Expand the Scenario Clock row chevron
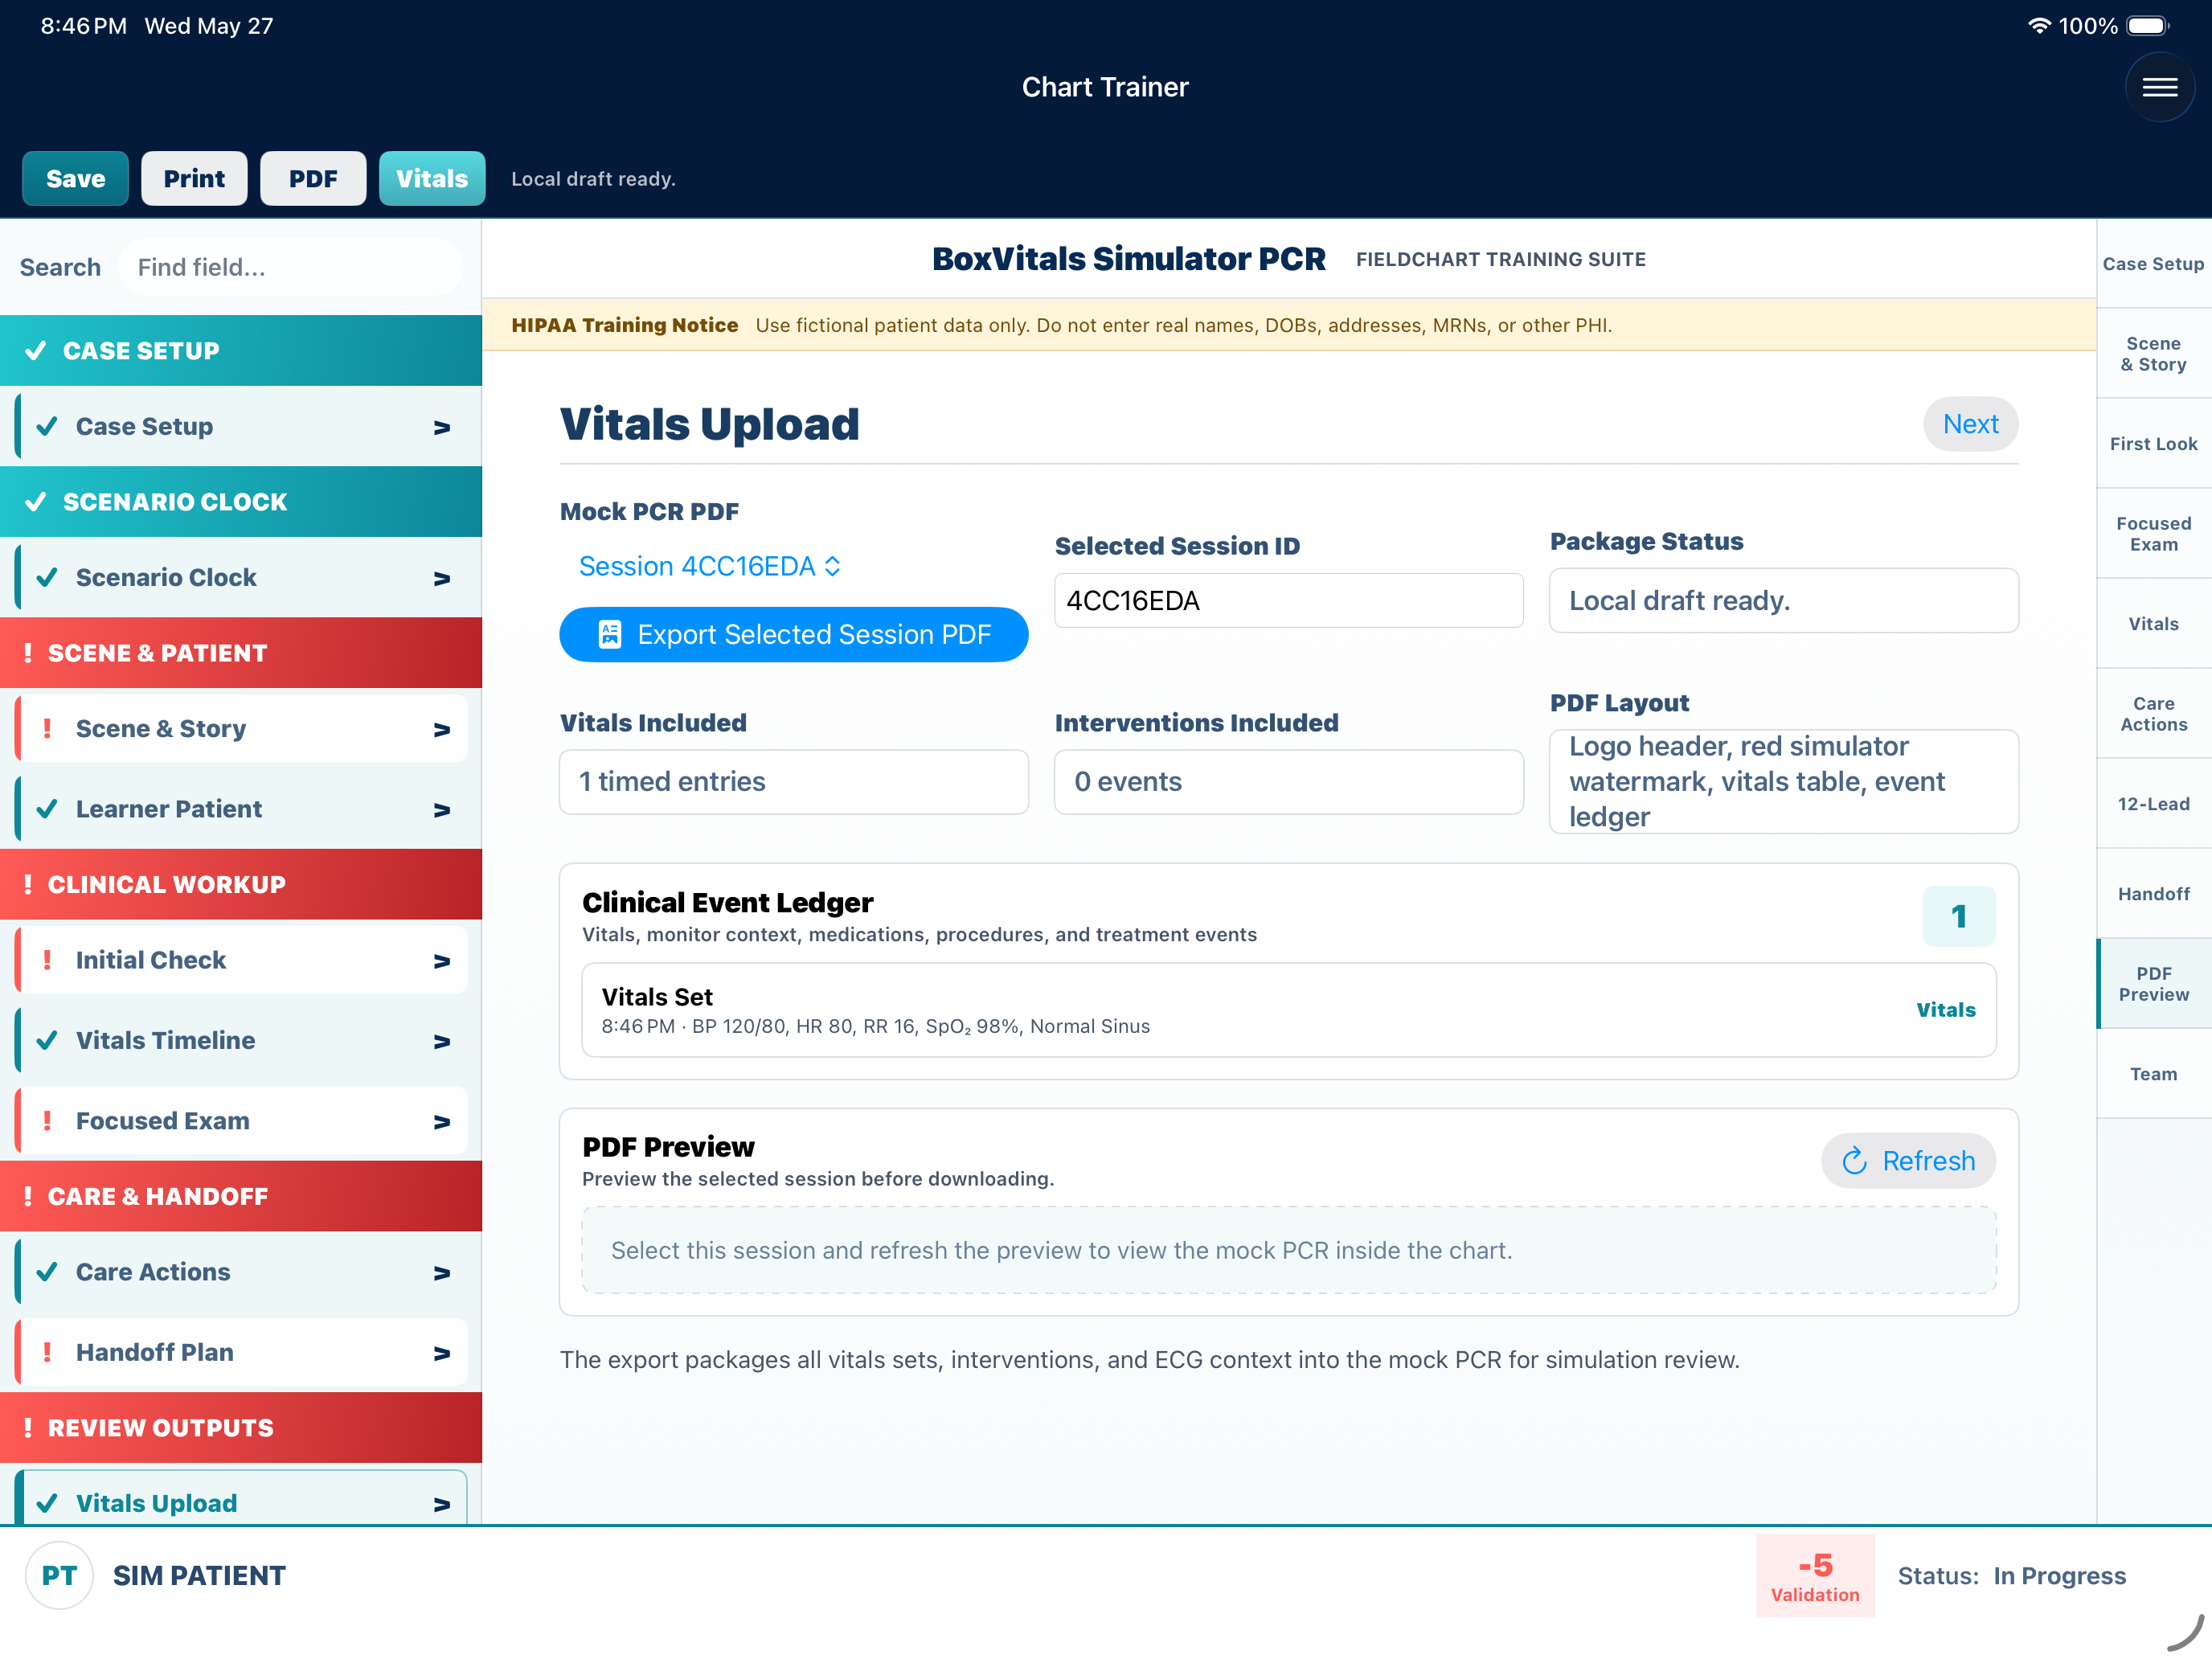This screenshot has height=1659, width=2212. pos(442,578)
